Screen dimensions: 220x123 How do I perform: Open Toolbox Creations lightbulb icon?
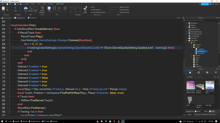point(216,72)
